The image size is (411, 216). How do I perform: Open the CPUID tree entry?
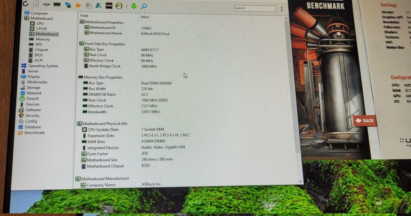(x=39, y=28)
